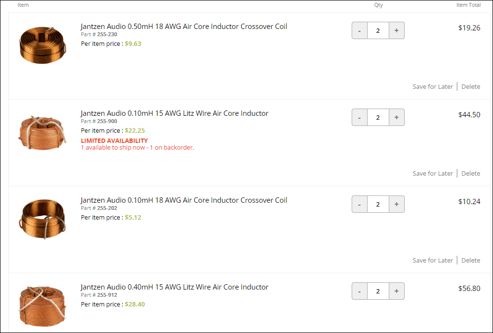The height and width of the screenshot is (333, 493).
Task: Decrease quantity of 0.40mH Litz Wire inductor
Action: pos(359,291)
